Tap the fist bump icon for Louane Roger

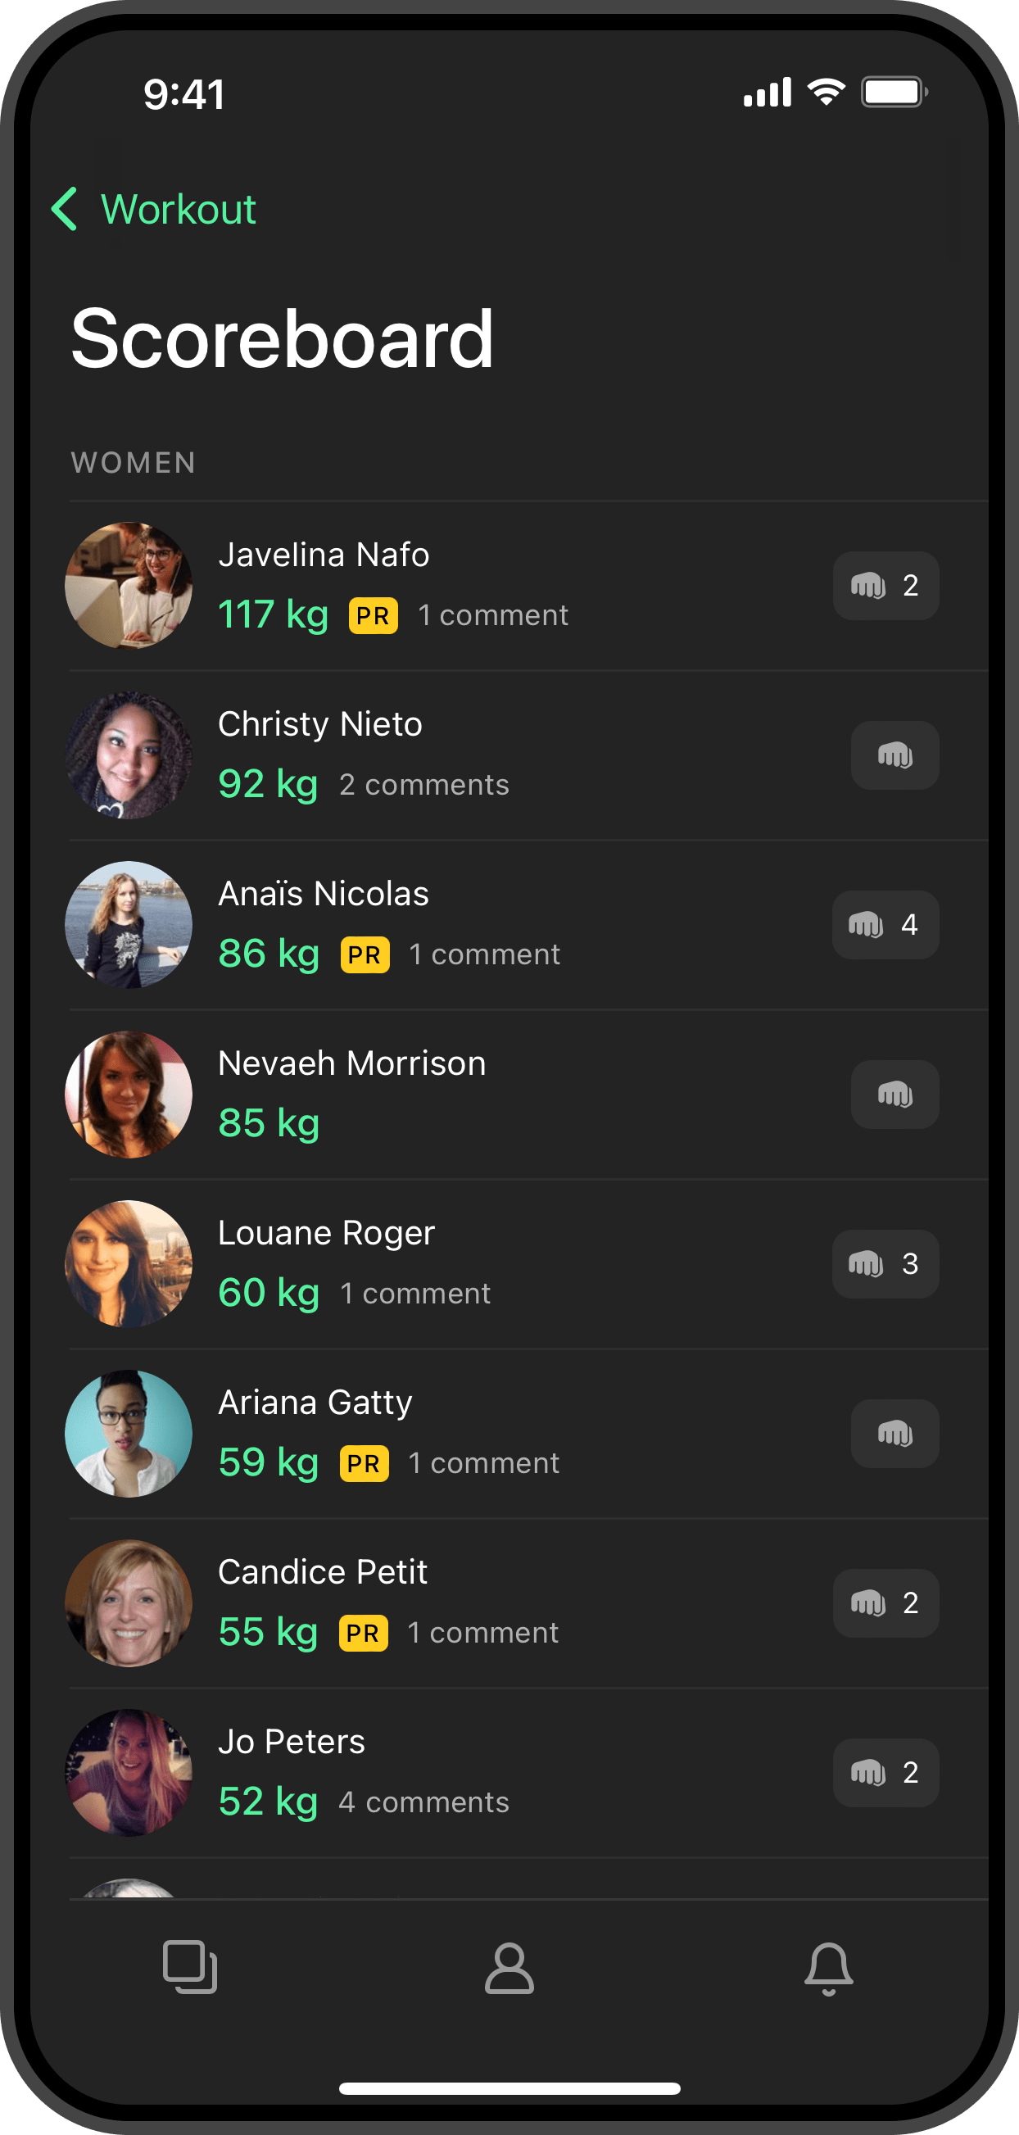coord(885,1264)
